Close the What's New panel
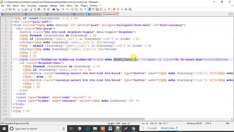234x132 pixels. click(177, 128)
